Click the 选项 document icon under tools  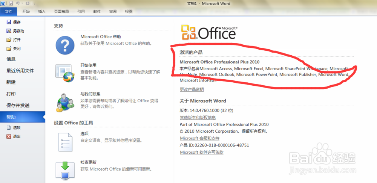(x=65, y=142)
